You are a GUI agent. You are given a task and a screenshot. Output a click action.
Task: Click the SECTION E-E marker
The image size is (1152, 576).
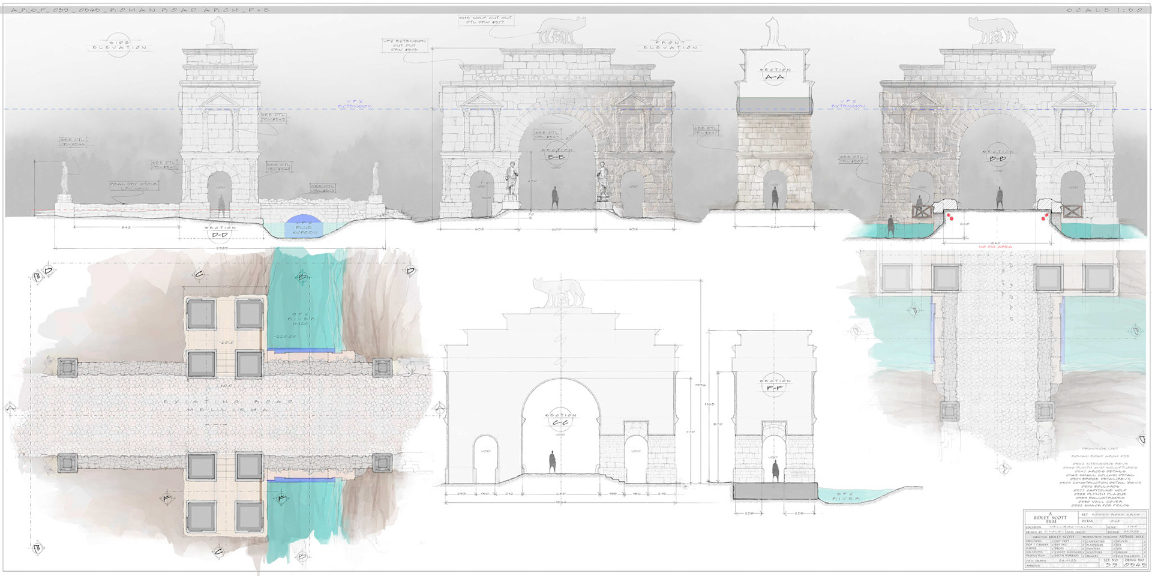tap(558, 154)
